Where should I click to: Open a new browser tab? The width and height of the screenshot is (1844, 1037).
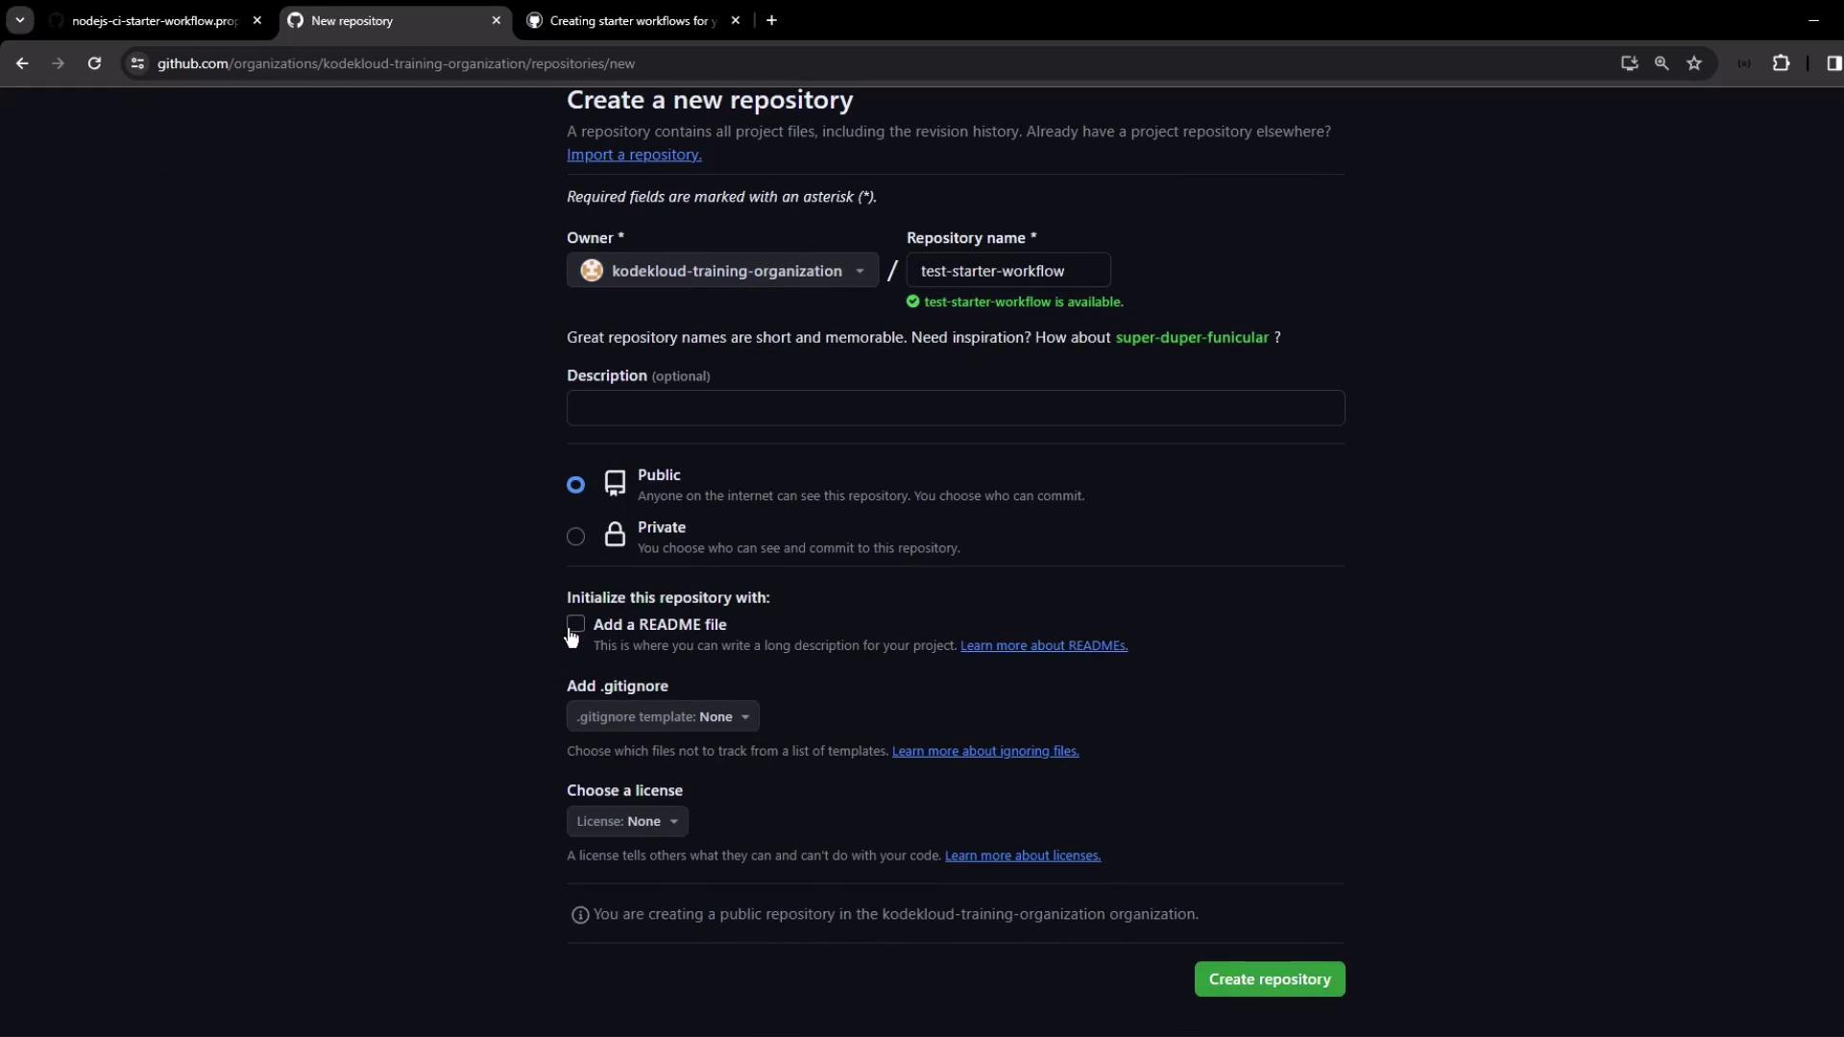(771, 20)
